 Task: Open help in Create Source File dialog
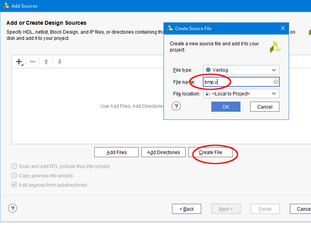pos(176,106)
